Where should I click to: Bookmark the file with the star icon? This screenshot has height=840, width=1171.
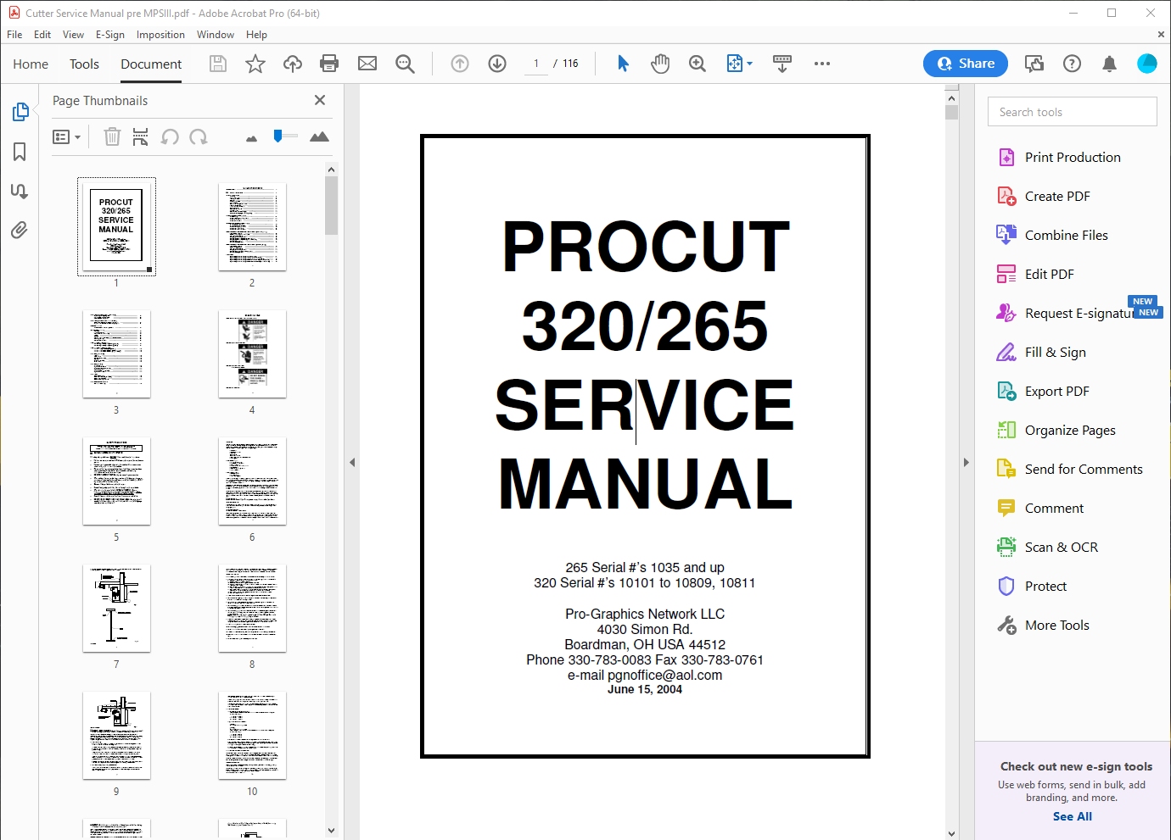click(x=255, y=64)
